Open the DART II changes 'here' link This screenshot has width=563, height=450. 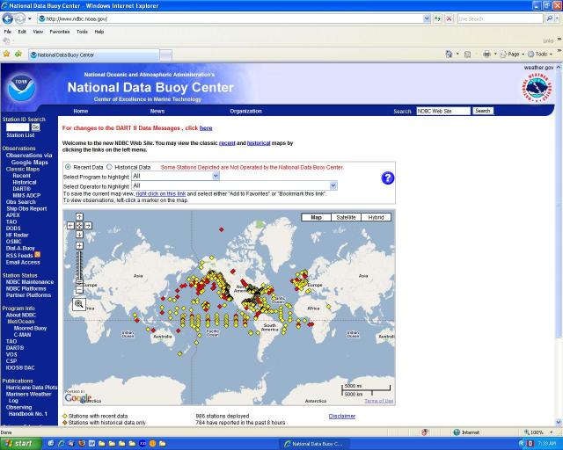pos(206,128)
